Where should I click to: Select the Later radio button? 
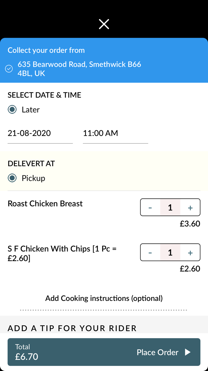(x=12, y=109)
